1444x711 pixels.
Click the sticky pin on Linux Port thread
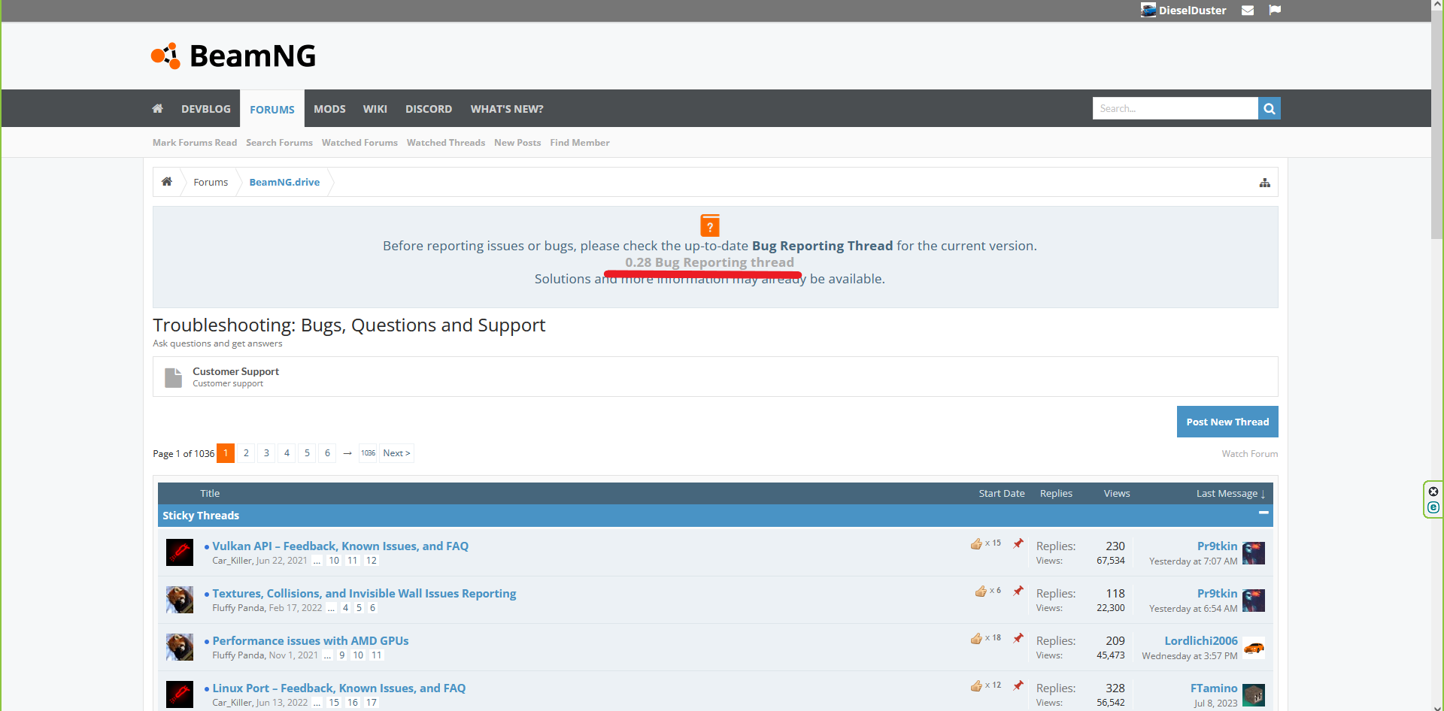point(1018,685)
